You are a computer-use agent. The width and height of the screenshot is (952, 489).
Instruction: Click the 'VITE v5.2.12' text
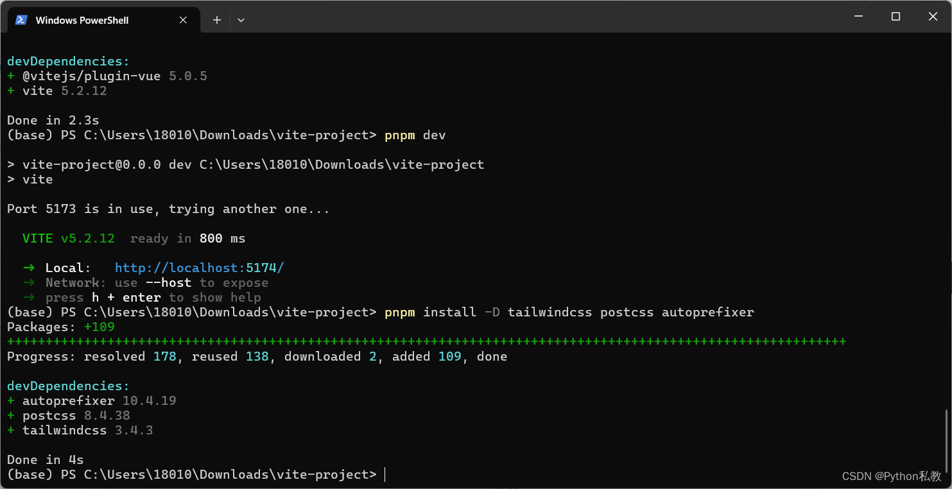(x=69, y=238)
